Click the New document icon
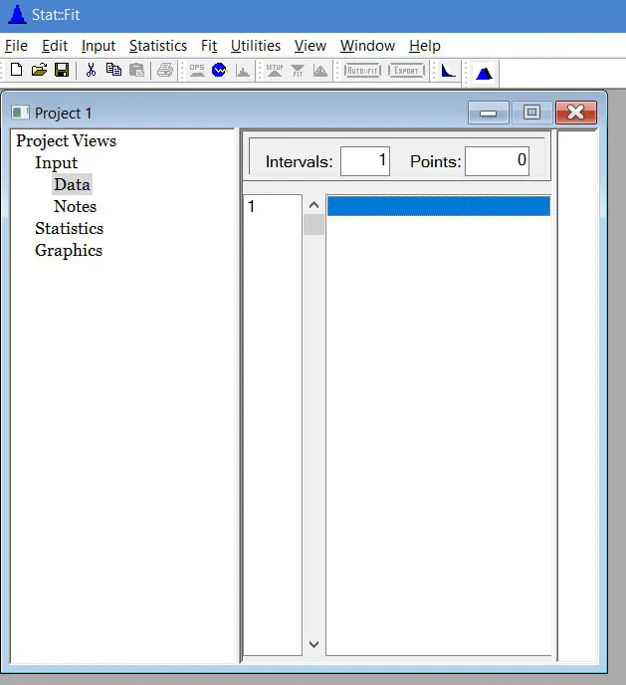The height and width of the screenshot is (685, 626). pos(16,70)
